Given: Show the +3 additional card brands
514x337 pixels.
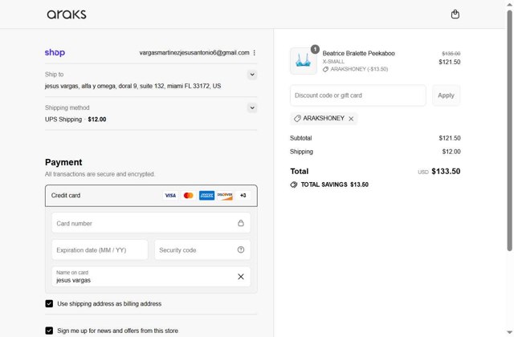Looking at the screenshot, I should coord(243,196).
